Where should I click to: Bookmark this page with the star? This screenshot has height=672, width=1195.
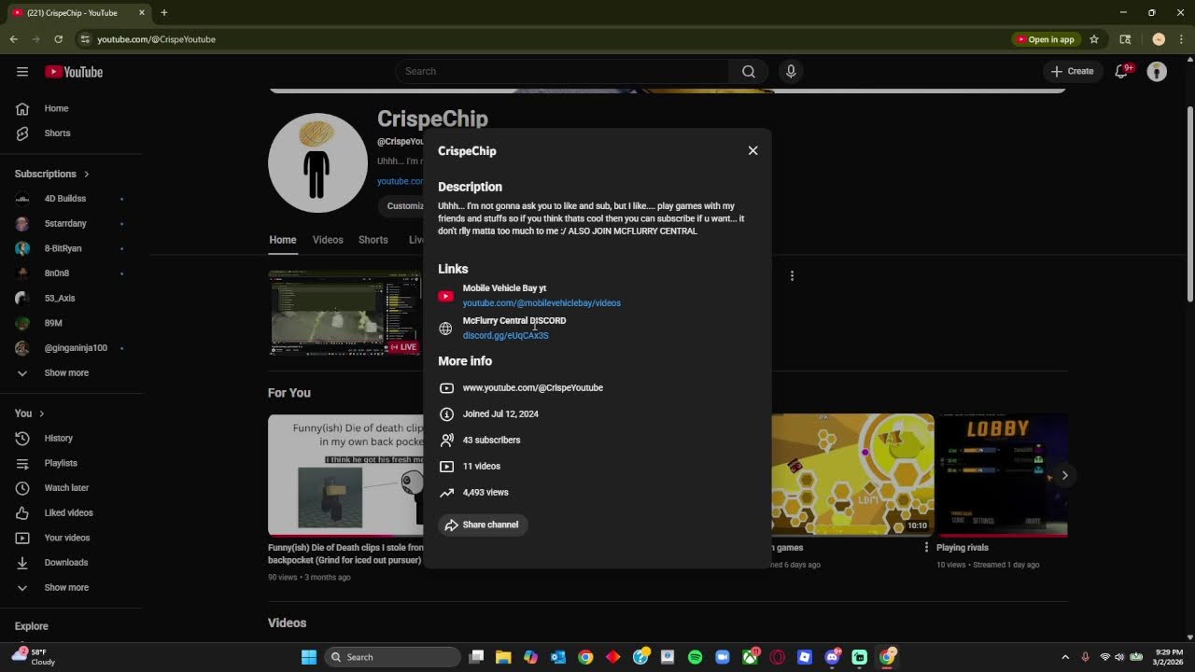coord(1094,39)
